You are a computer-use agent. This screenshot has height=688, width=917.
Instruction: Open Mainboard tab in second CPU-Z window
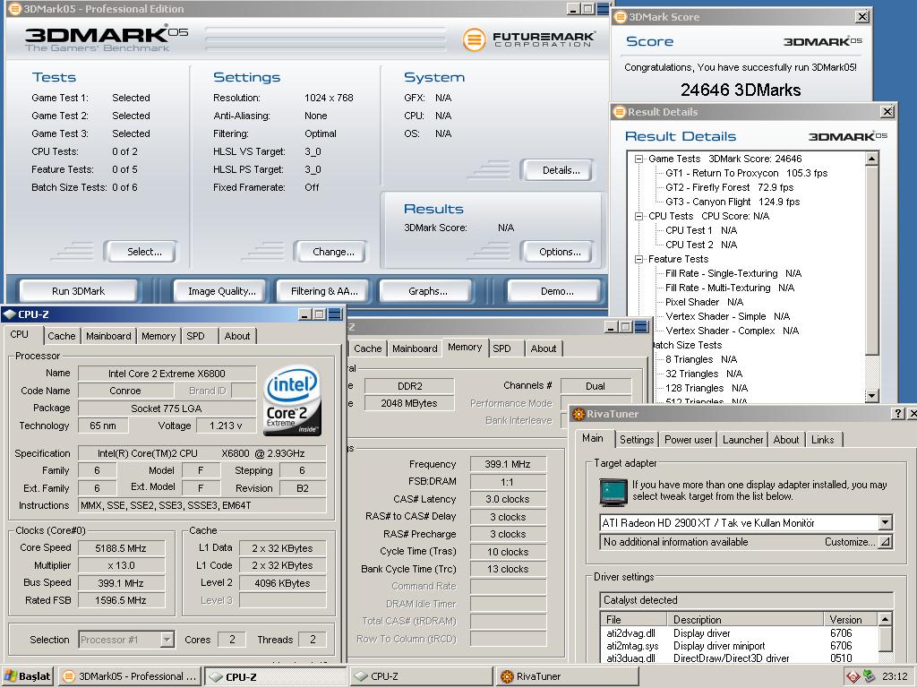coord(415,348)
